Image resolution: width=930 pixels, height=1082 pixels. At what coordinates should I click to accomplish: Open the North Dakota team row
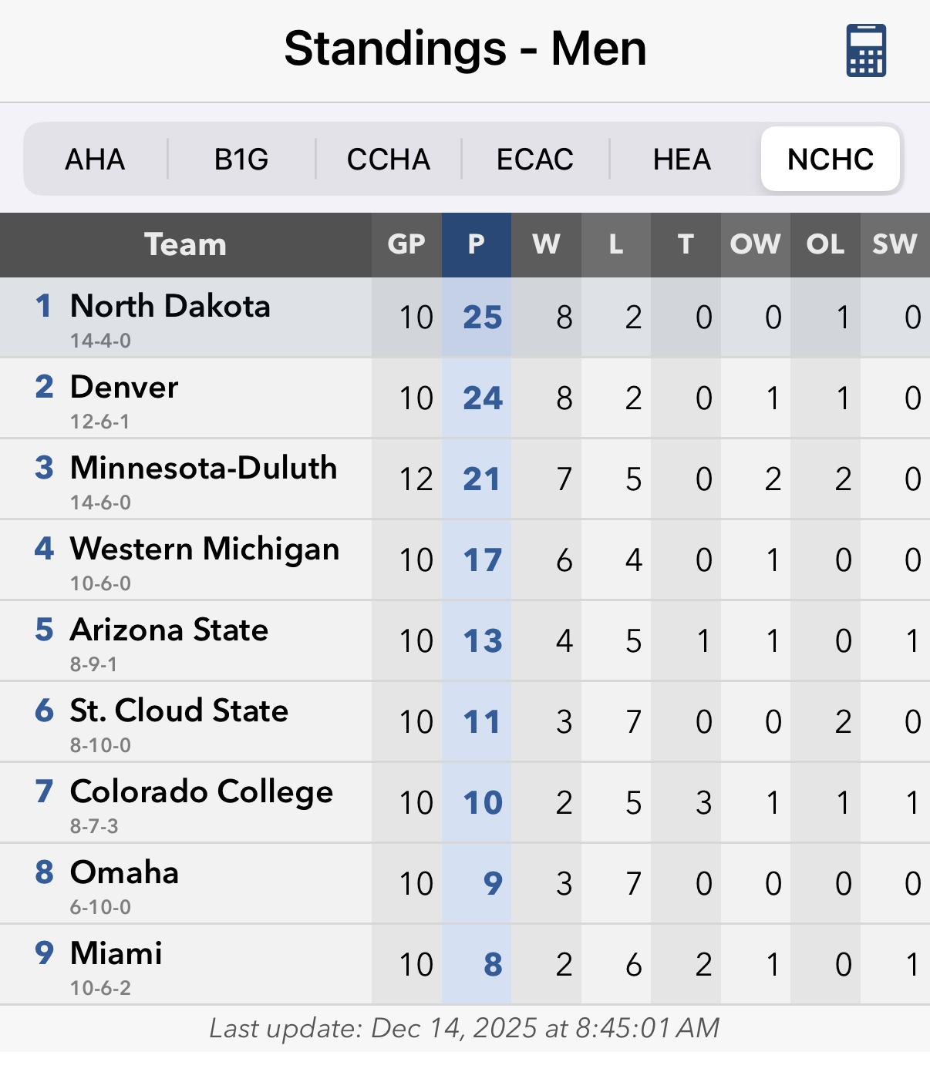pyautogui.click(x=170, y=307)
